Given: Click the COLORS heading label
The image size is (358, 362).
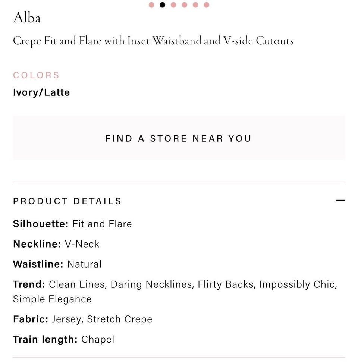Looking at the screenshot, I should click(36, 75).
